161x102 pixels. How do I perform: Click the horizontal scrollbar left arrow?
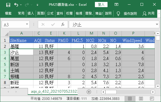(103, 92)
